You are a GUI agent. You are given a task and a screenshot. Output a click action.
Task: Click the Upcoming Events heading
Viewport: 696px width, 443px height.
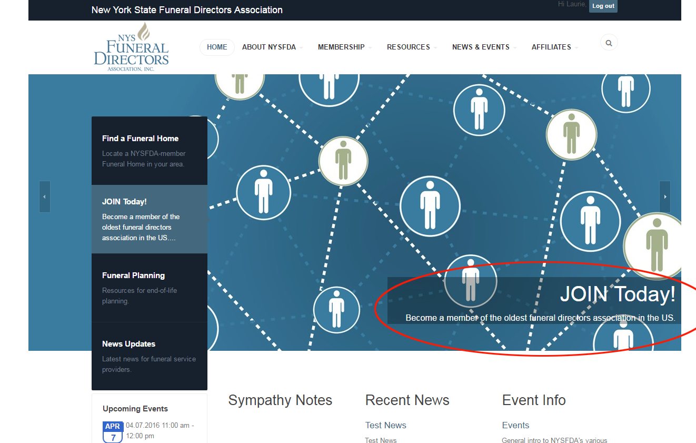135,409
